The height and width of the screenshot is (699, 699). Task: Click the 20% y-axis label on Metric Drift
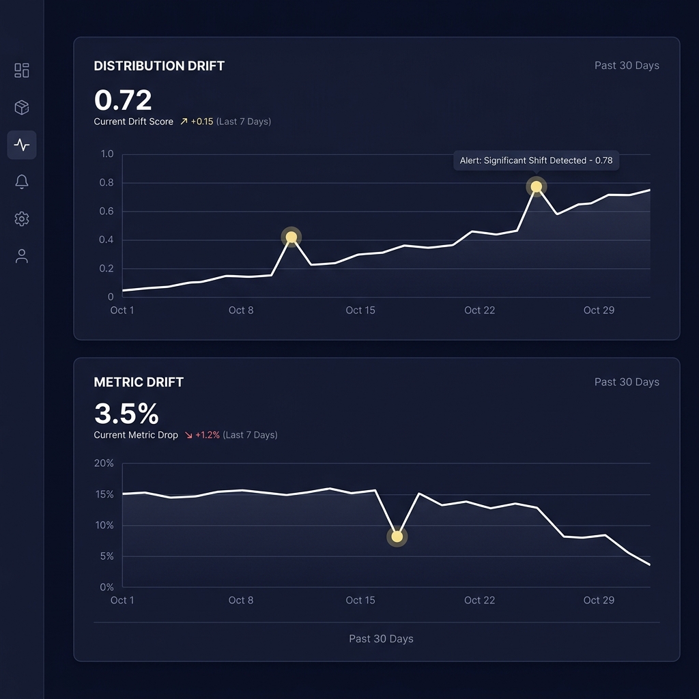click(x=104, y=463)
